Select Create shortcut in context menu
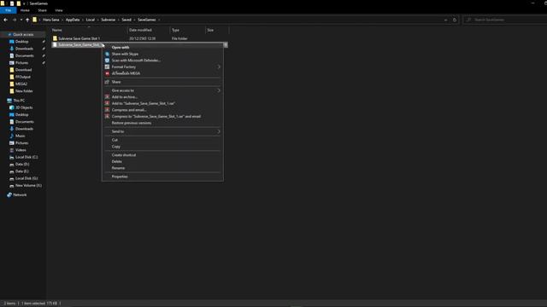Viewport: 547px width, 307px height. click(x=124, y=155)
